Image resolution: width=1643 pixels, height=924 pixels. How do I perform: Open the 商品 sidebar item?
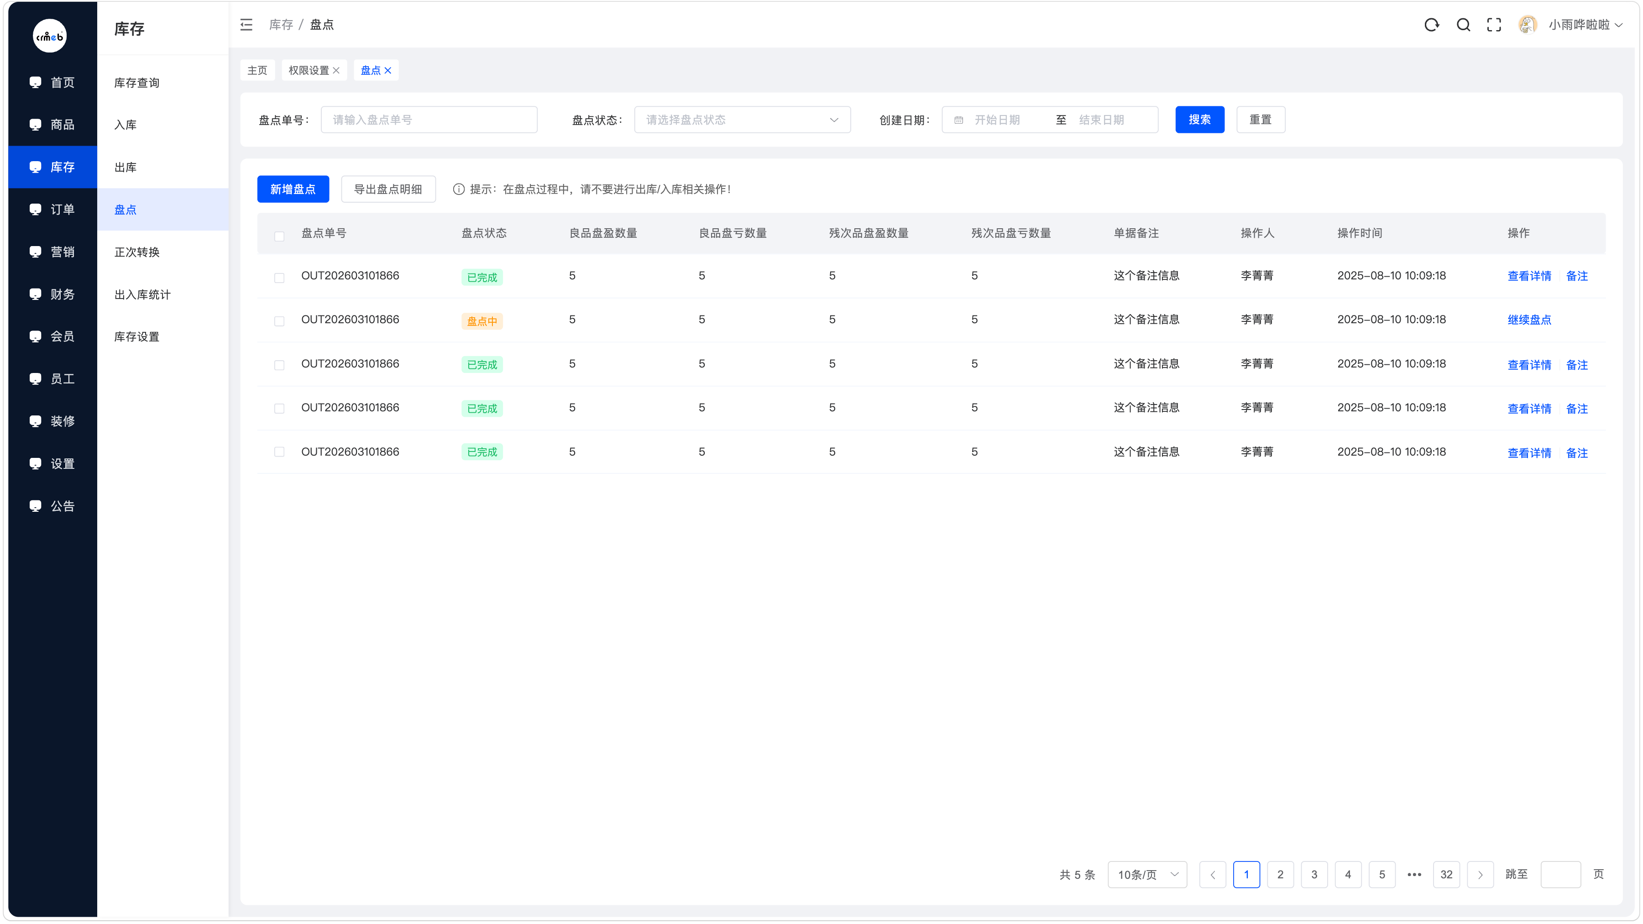(x=52, y=125)
